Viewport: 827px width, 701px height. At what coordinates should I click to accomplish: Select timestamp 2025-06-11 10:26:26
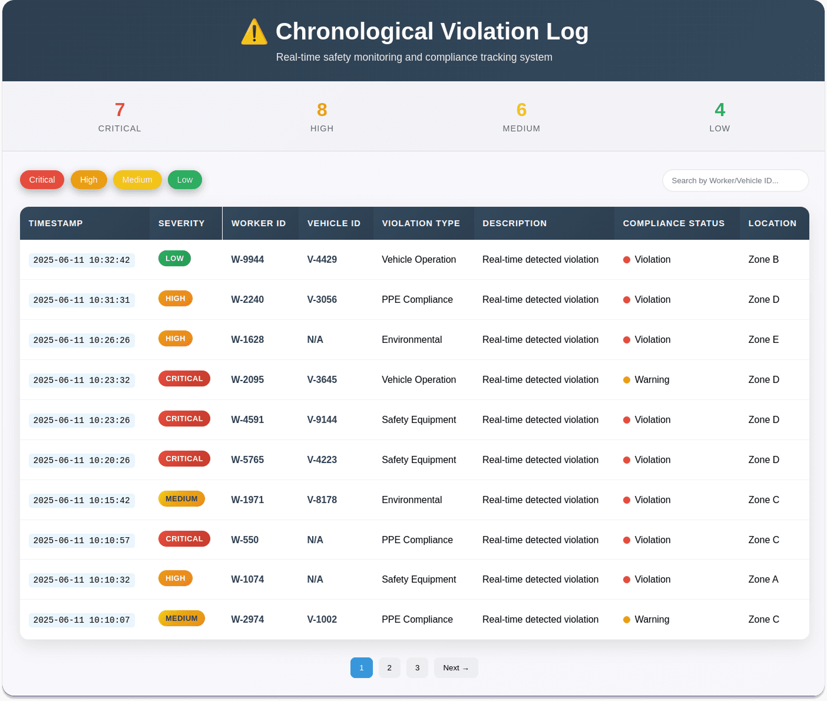pos(82,340)
